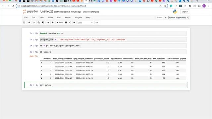Image resolution: width=212 pixels, height=119 pixels.
Task: Rename the notebook title Untitled23
Action: (x=47, y=12)
